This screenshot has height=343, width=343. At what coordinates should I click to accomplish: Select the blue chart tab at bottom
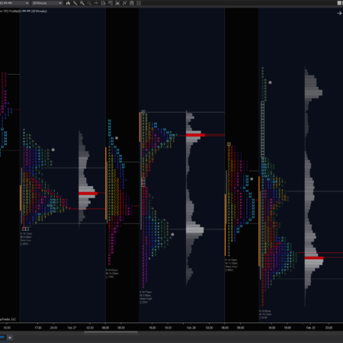pyautogui.click(x=2, y=338)
